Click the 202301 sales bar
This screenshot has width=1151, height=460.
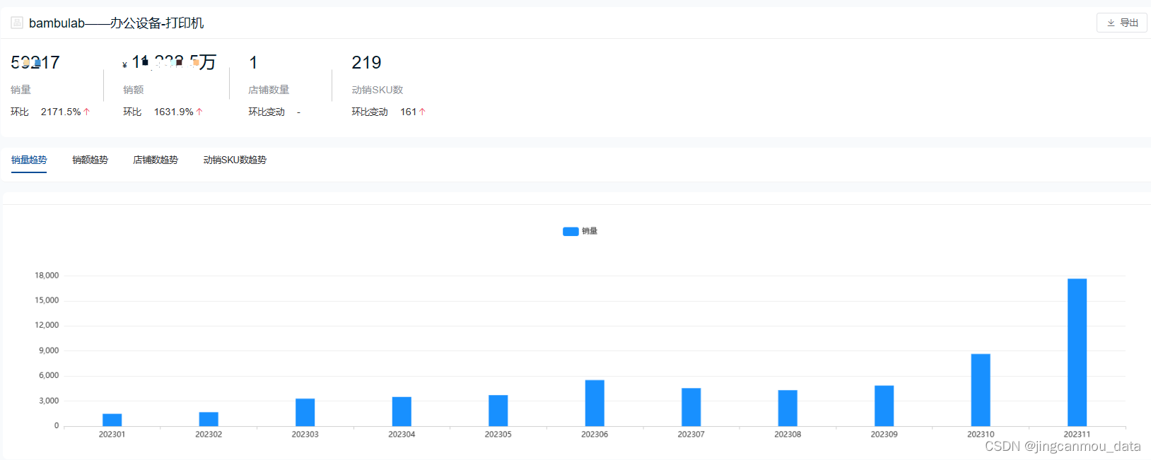(112, 420)
